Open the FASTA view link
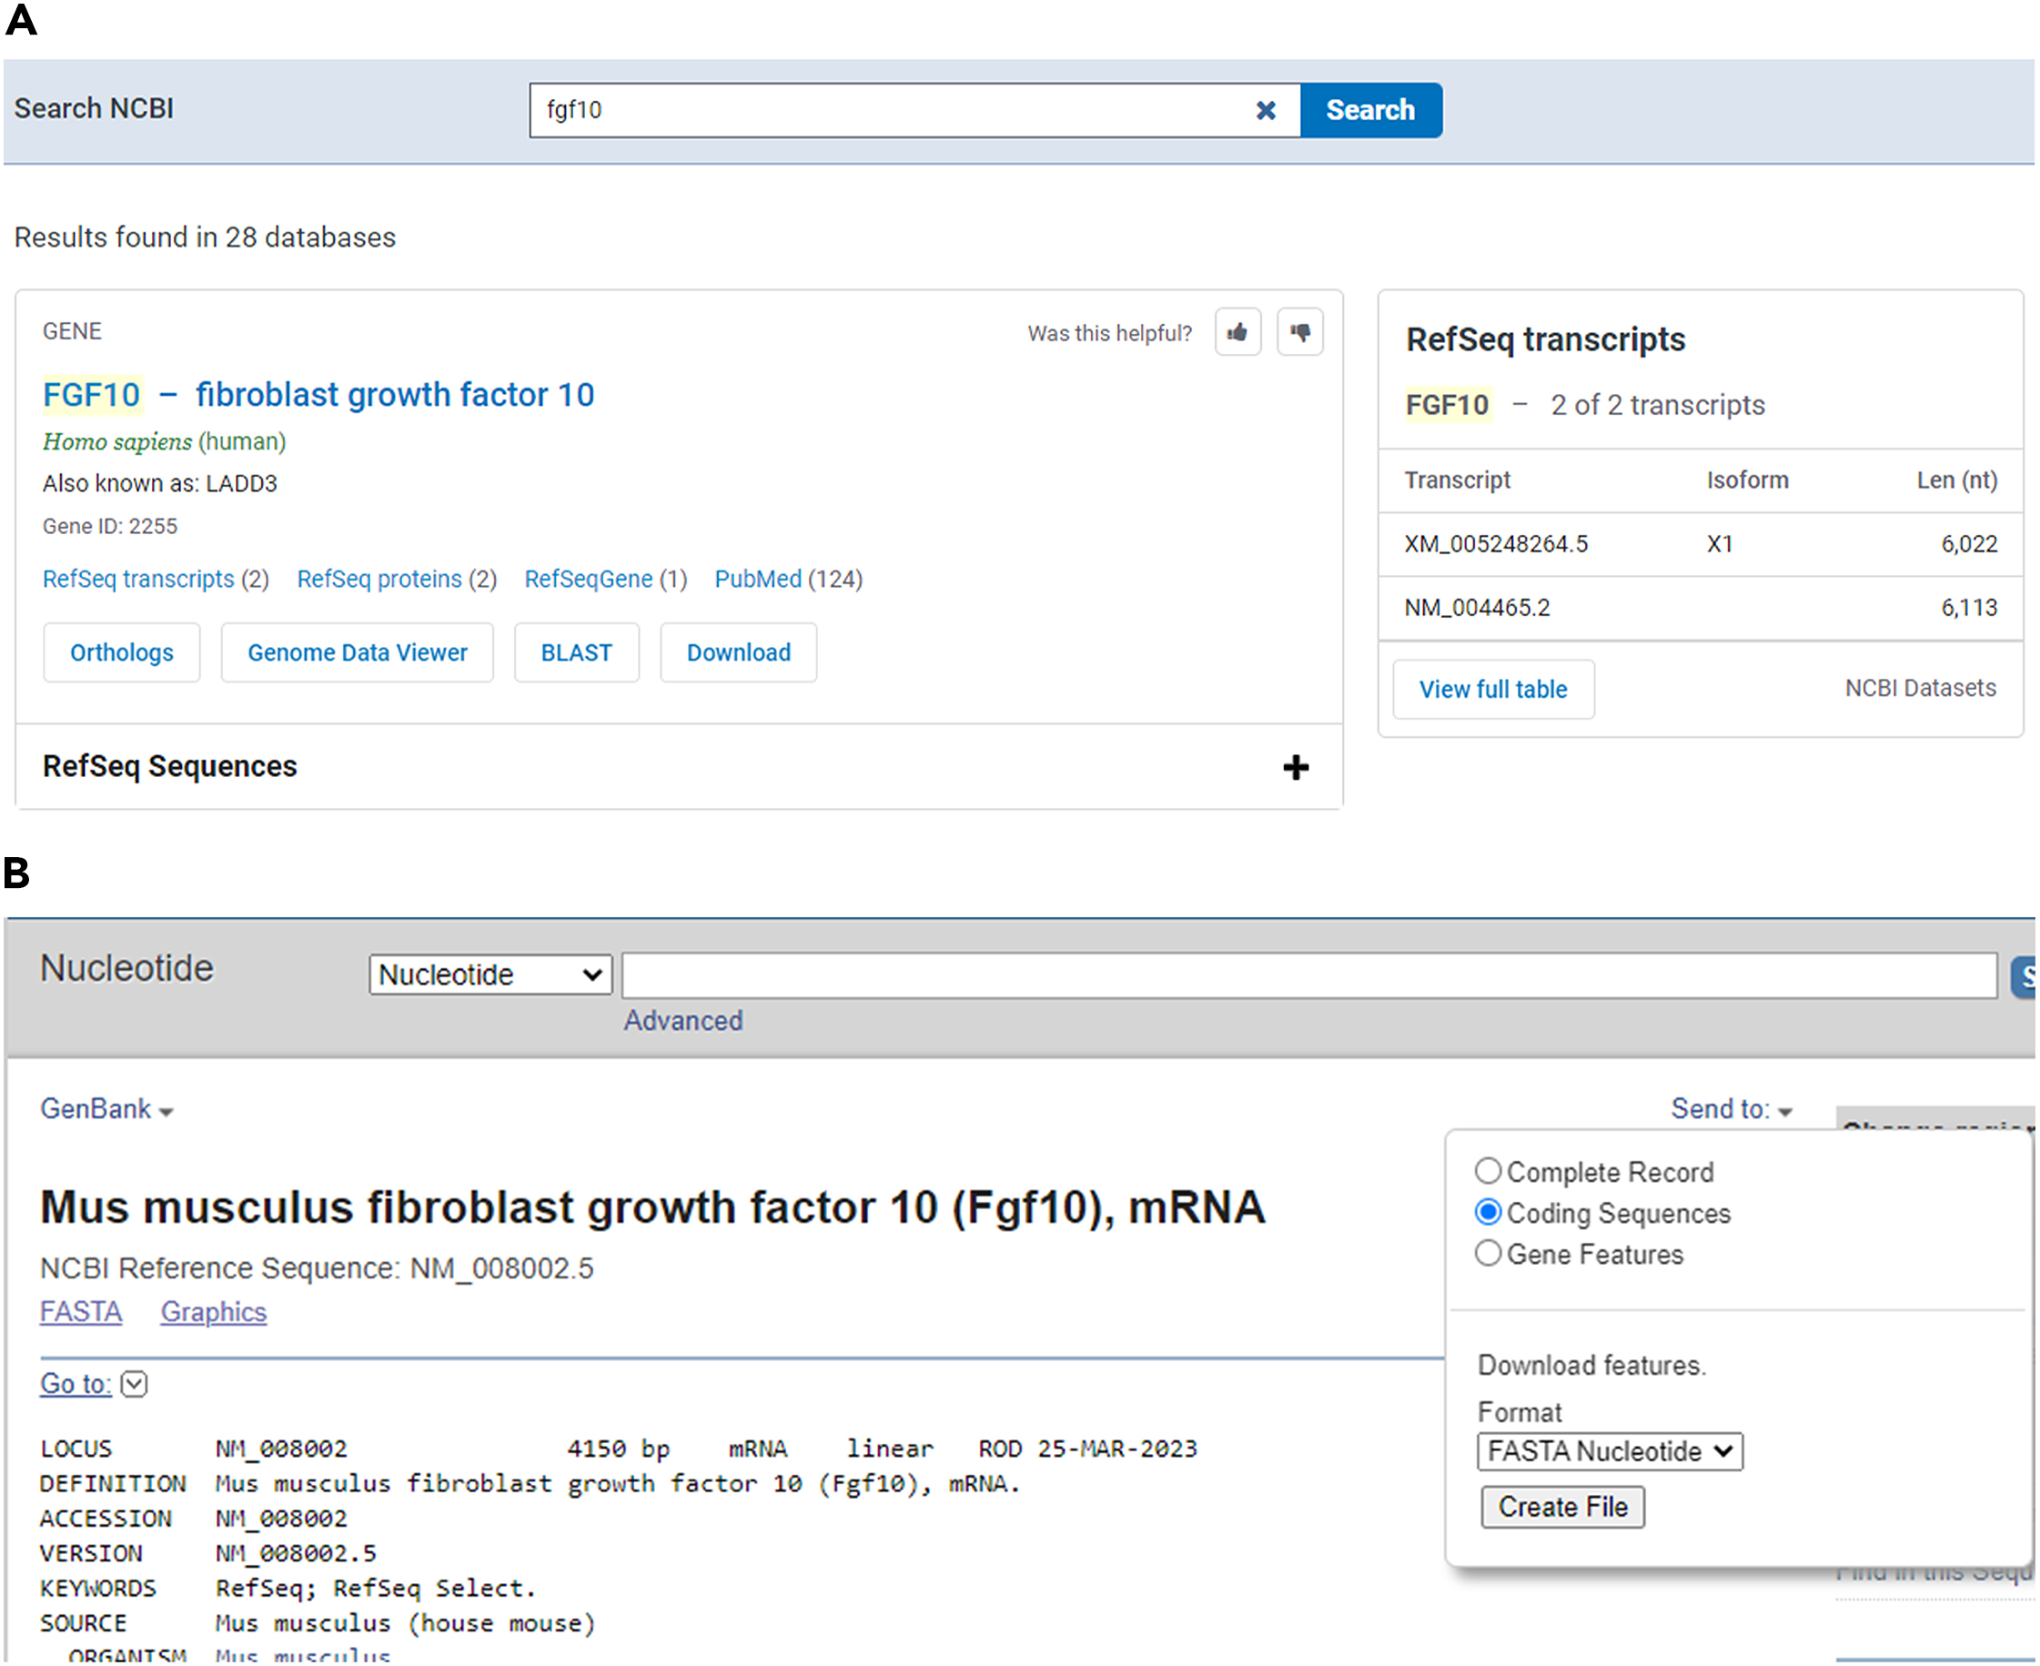 (x=81, y=1312)
